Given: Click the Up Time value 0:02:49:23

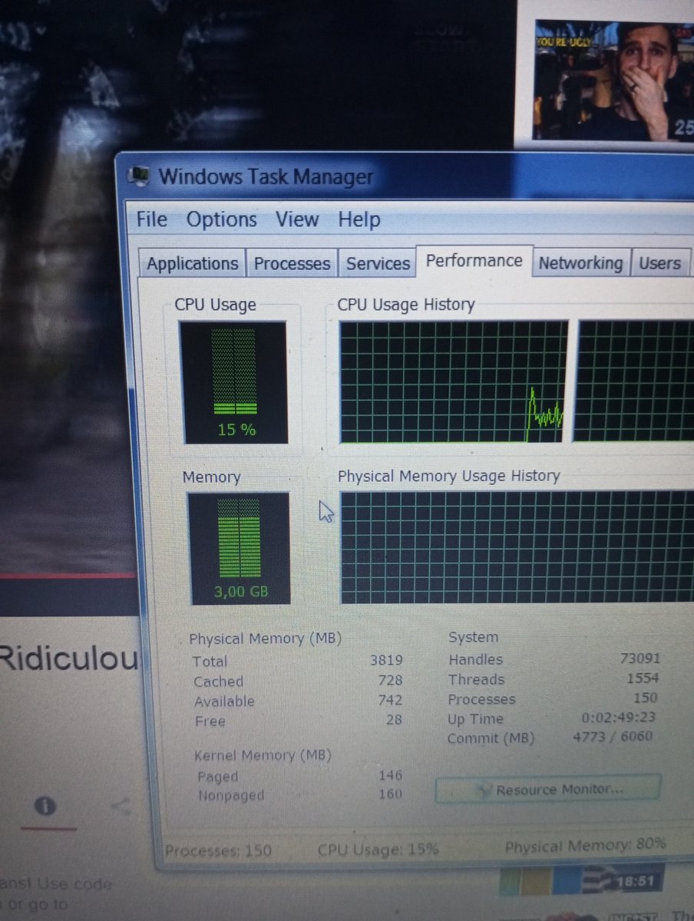Looking at the screenshot, I should click(619, 717).
